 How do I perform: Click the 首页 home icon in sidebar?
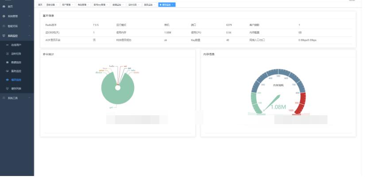point(4,7)
